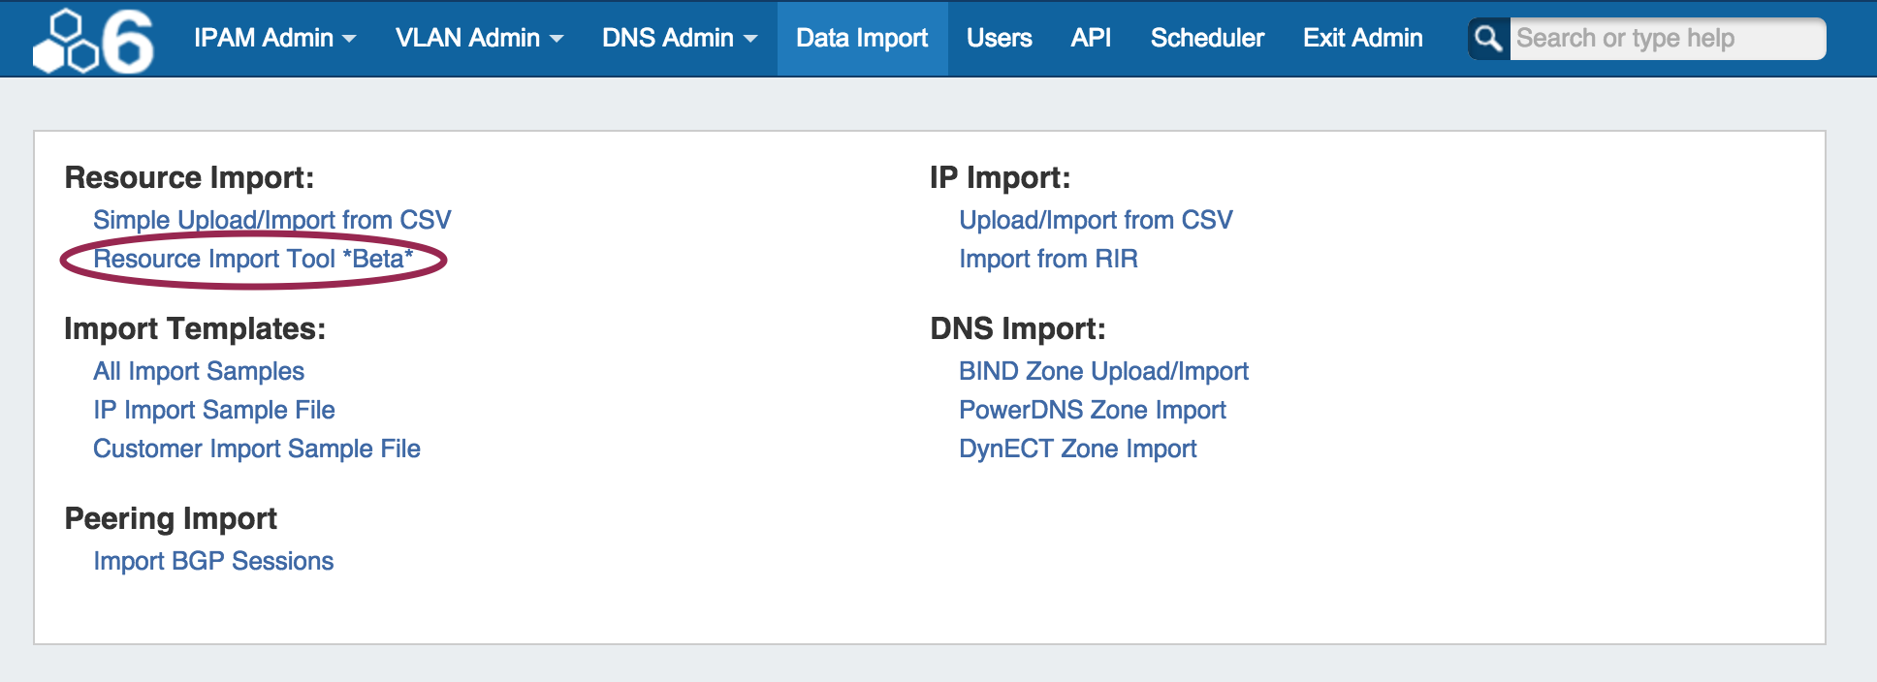Click Import BGP Sessions link

213,561
